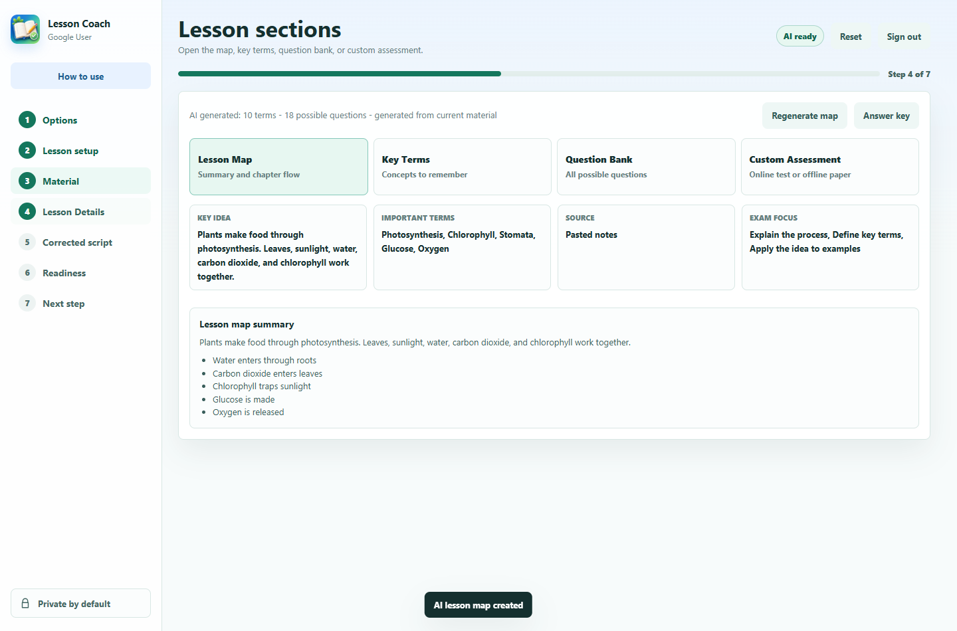Viewport: 957px width, 631px height.
Task: Click the Lesson Coach book logo icon
Action: [x=25, y=29]
